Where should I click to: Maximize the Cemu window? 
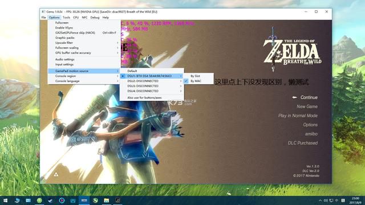pos(316,11)
